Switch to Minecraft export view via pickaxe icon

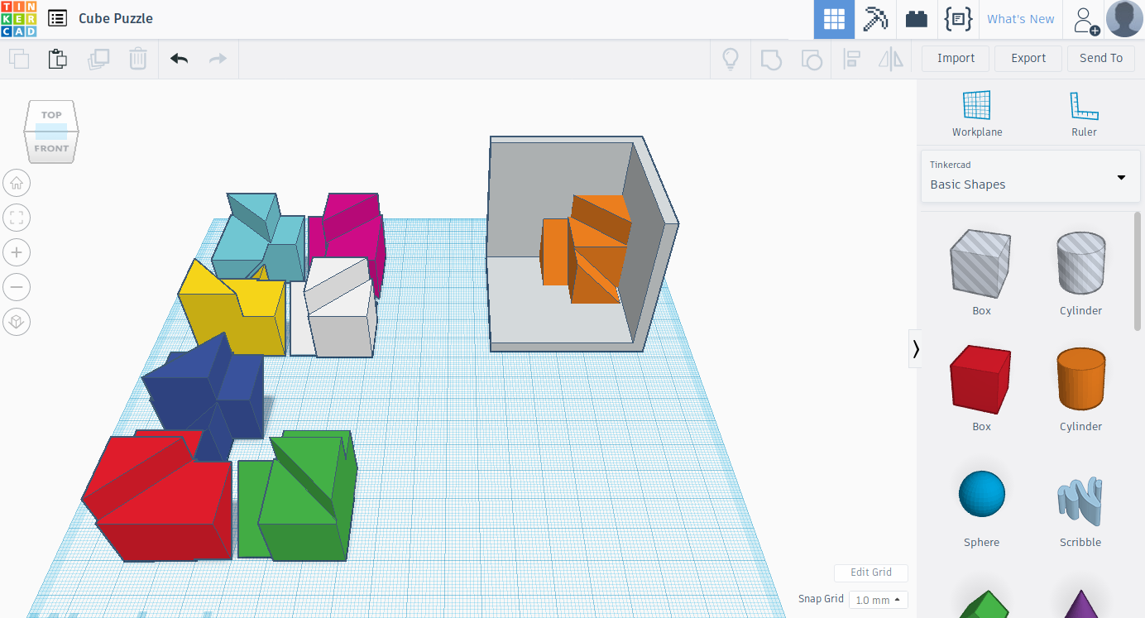click(x=875, y=19)
